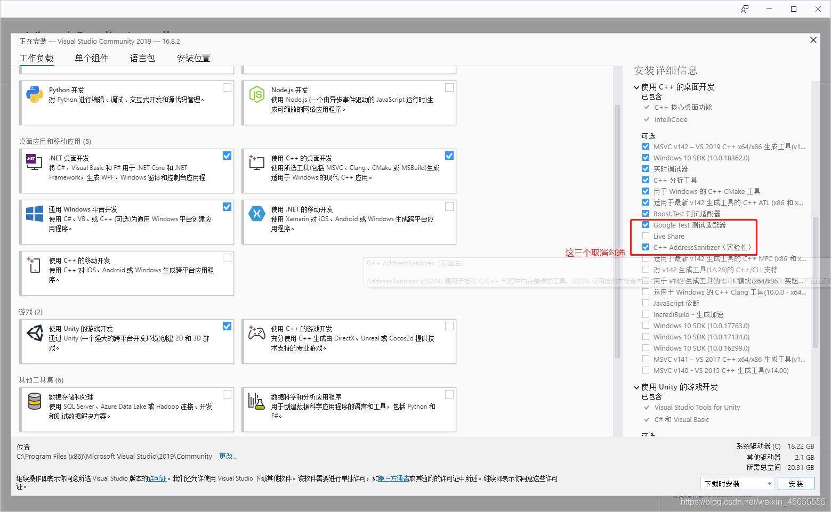This screenshot has width=831, height=512.
Task: Uncheck MSVC v142 VS 2019 build tools
Action: [x=646, y=147]
